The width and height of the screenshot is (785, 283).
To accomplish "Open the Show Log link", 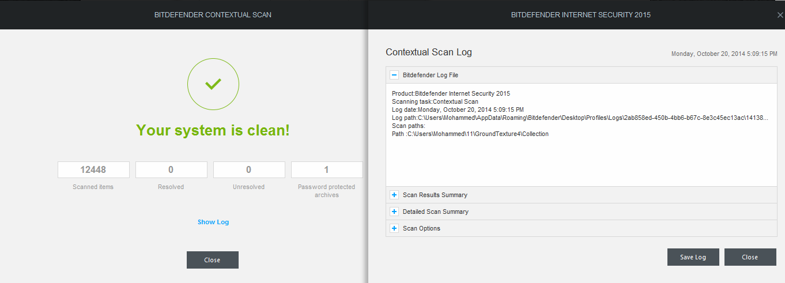I will point(213,222).
